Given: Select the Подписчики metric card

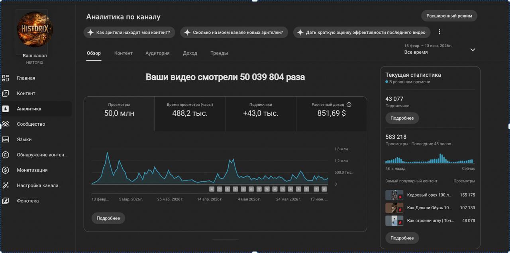Looking at the screenshot, I should [x=261, y=114].
